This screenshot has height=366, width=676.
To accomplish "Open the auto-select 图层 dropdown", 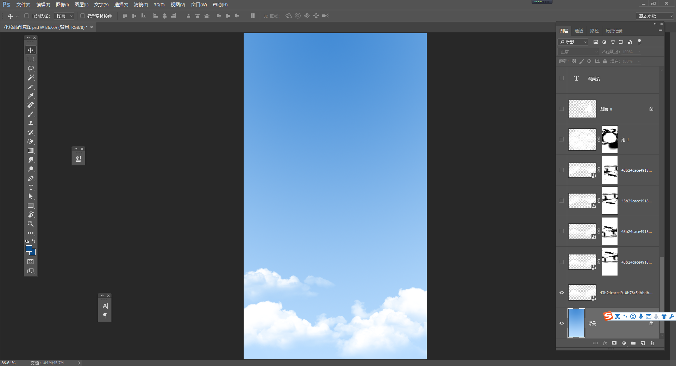I will pos(65,16).
